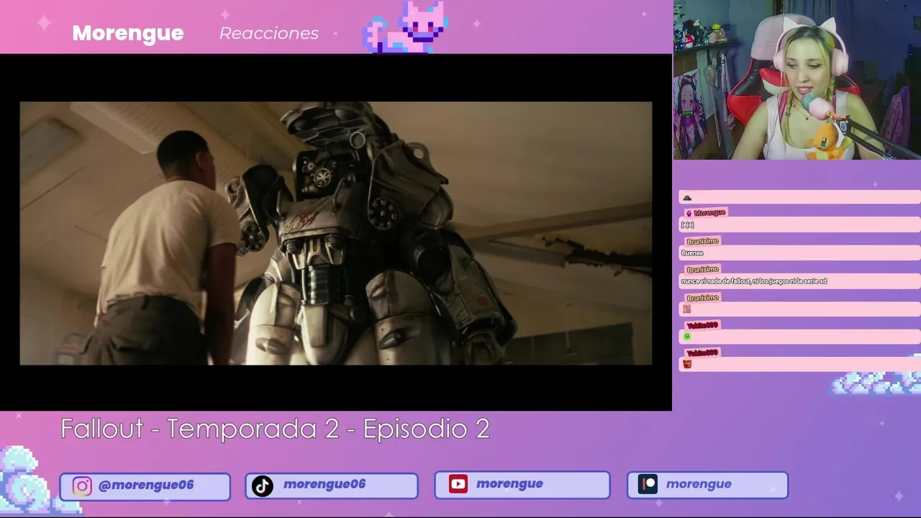This screenshot has height=518, width=921.
Task: Click the Fallout - Temporada 2 - Episodio 2 title
Action: tap(276, 429)
